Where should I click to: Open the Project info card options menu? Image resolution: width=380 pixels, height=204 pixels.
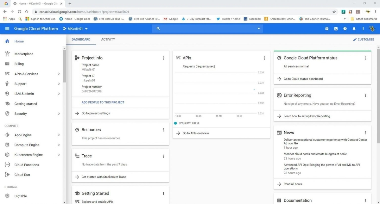(x=164, y=58)
